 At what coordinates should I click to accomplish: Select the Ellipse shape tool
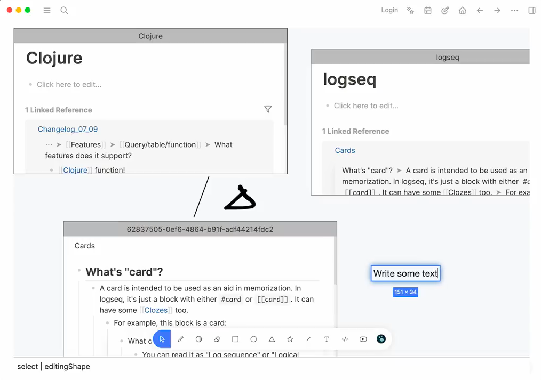click(253, 339)
